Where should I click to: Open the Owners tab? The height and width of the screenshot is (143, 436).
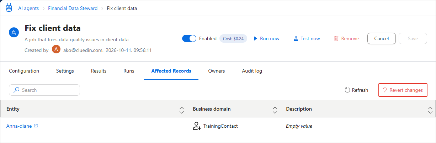[x=217, y=71]
